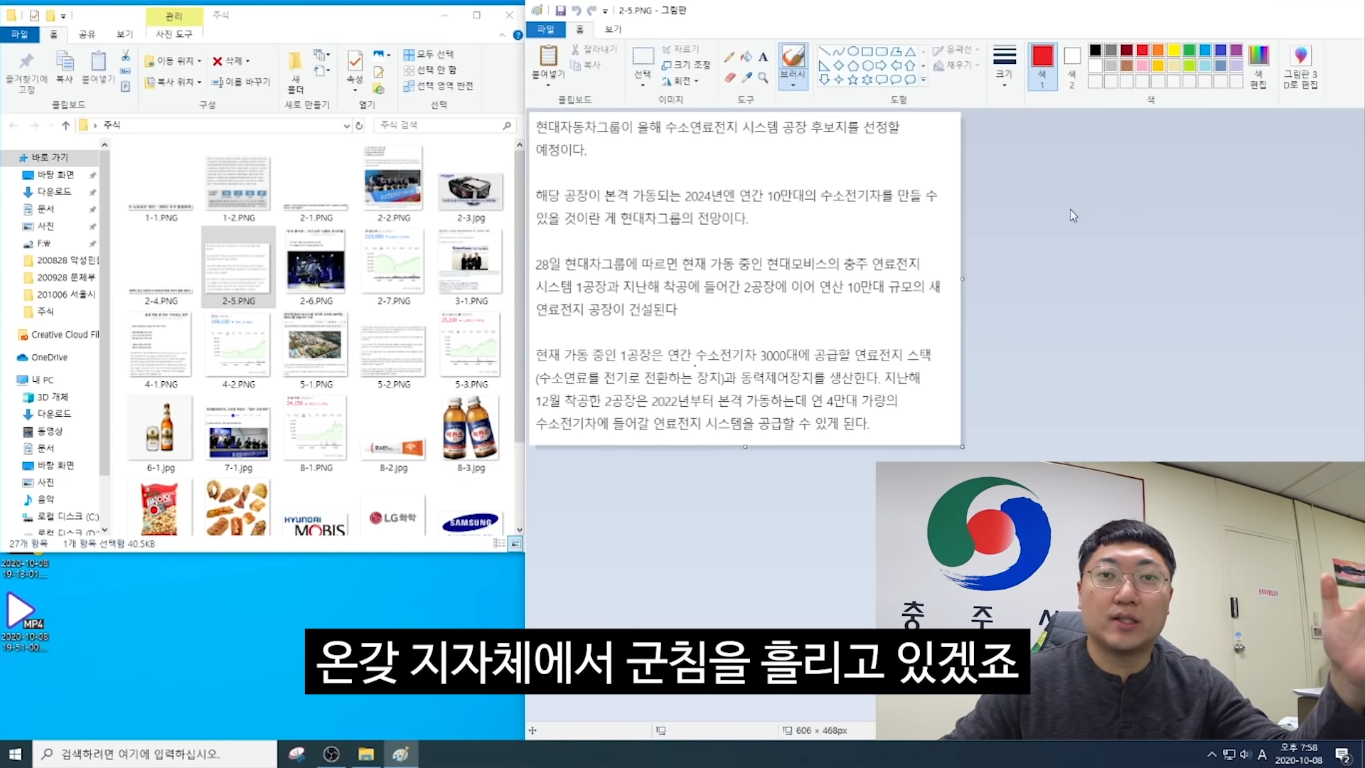The height and width of the screenshot is (768, 1365).
Task: Refresh the Explorer address bar
Action: [x=360, y=125]
